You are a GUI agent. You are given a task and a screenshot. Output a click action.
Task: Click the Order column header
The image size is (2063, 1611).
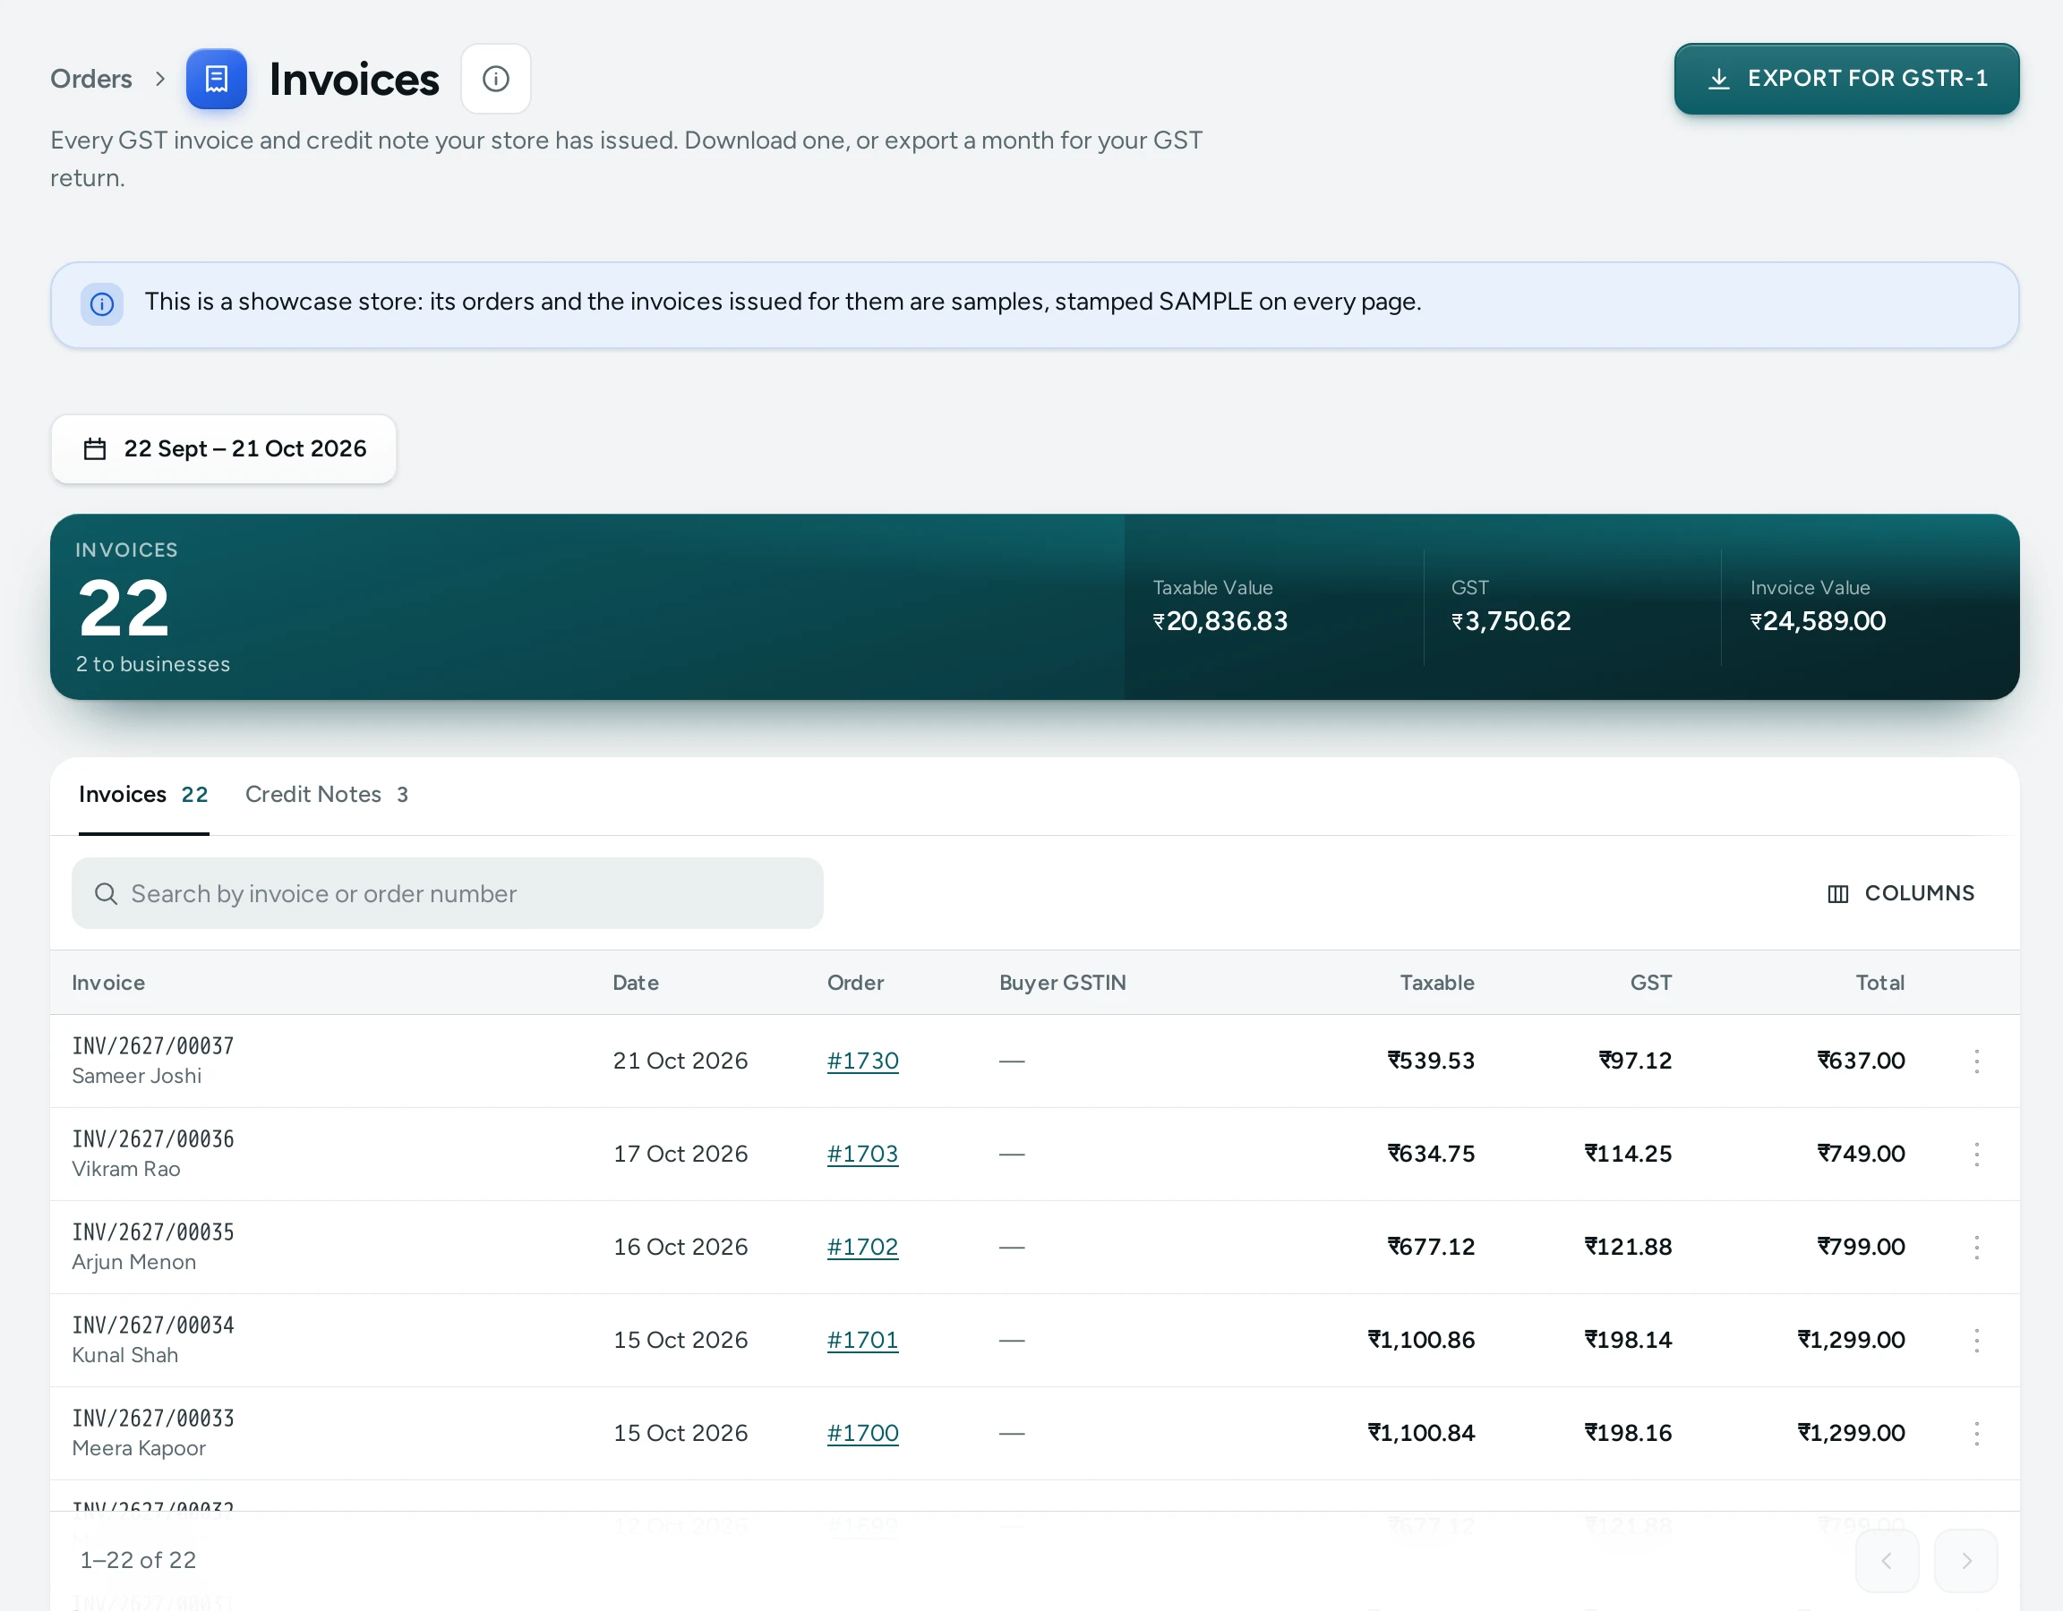(855, 983)
